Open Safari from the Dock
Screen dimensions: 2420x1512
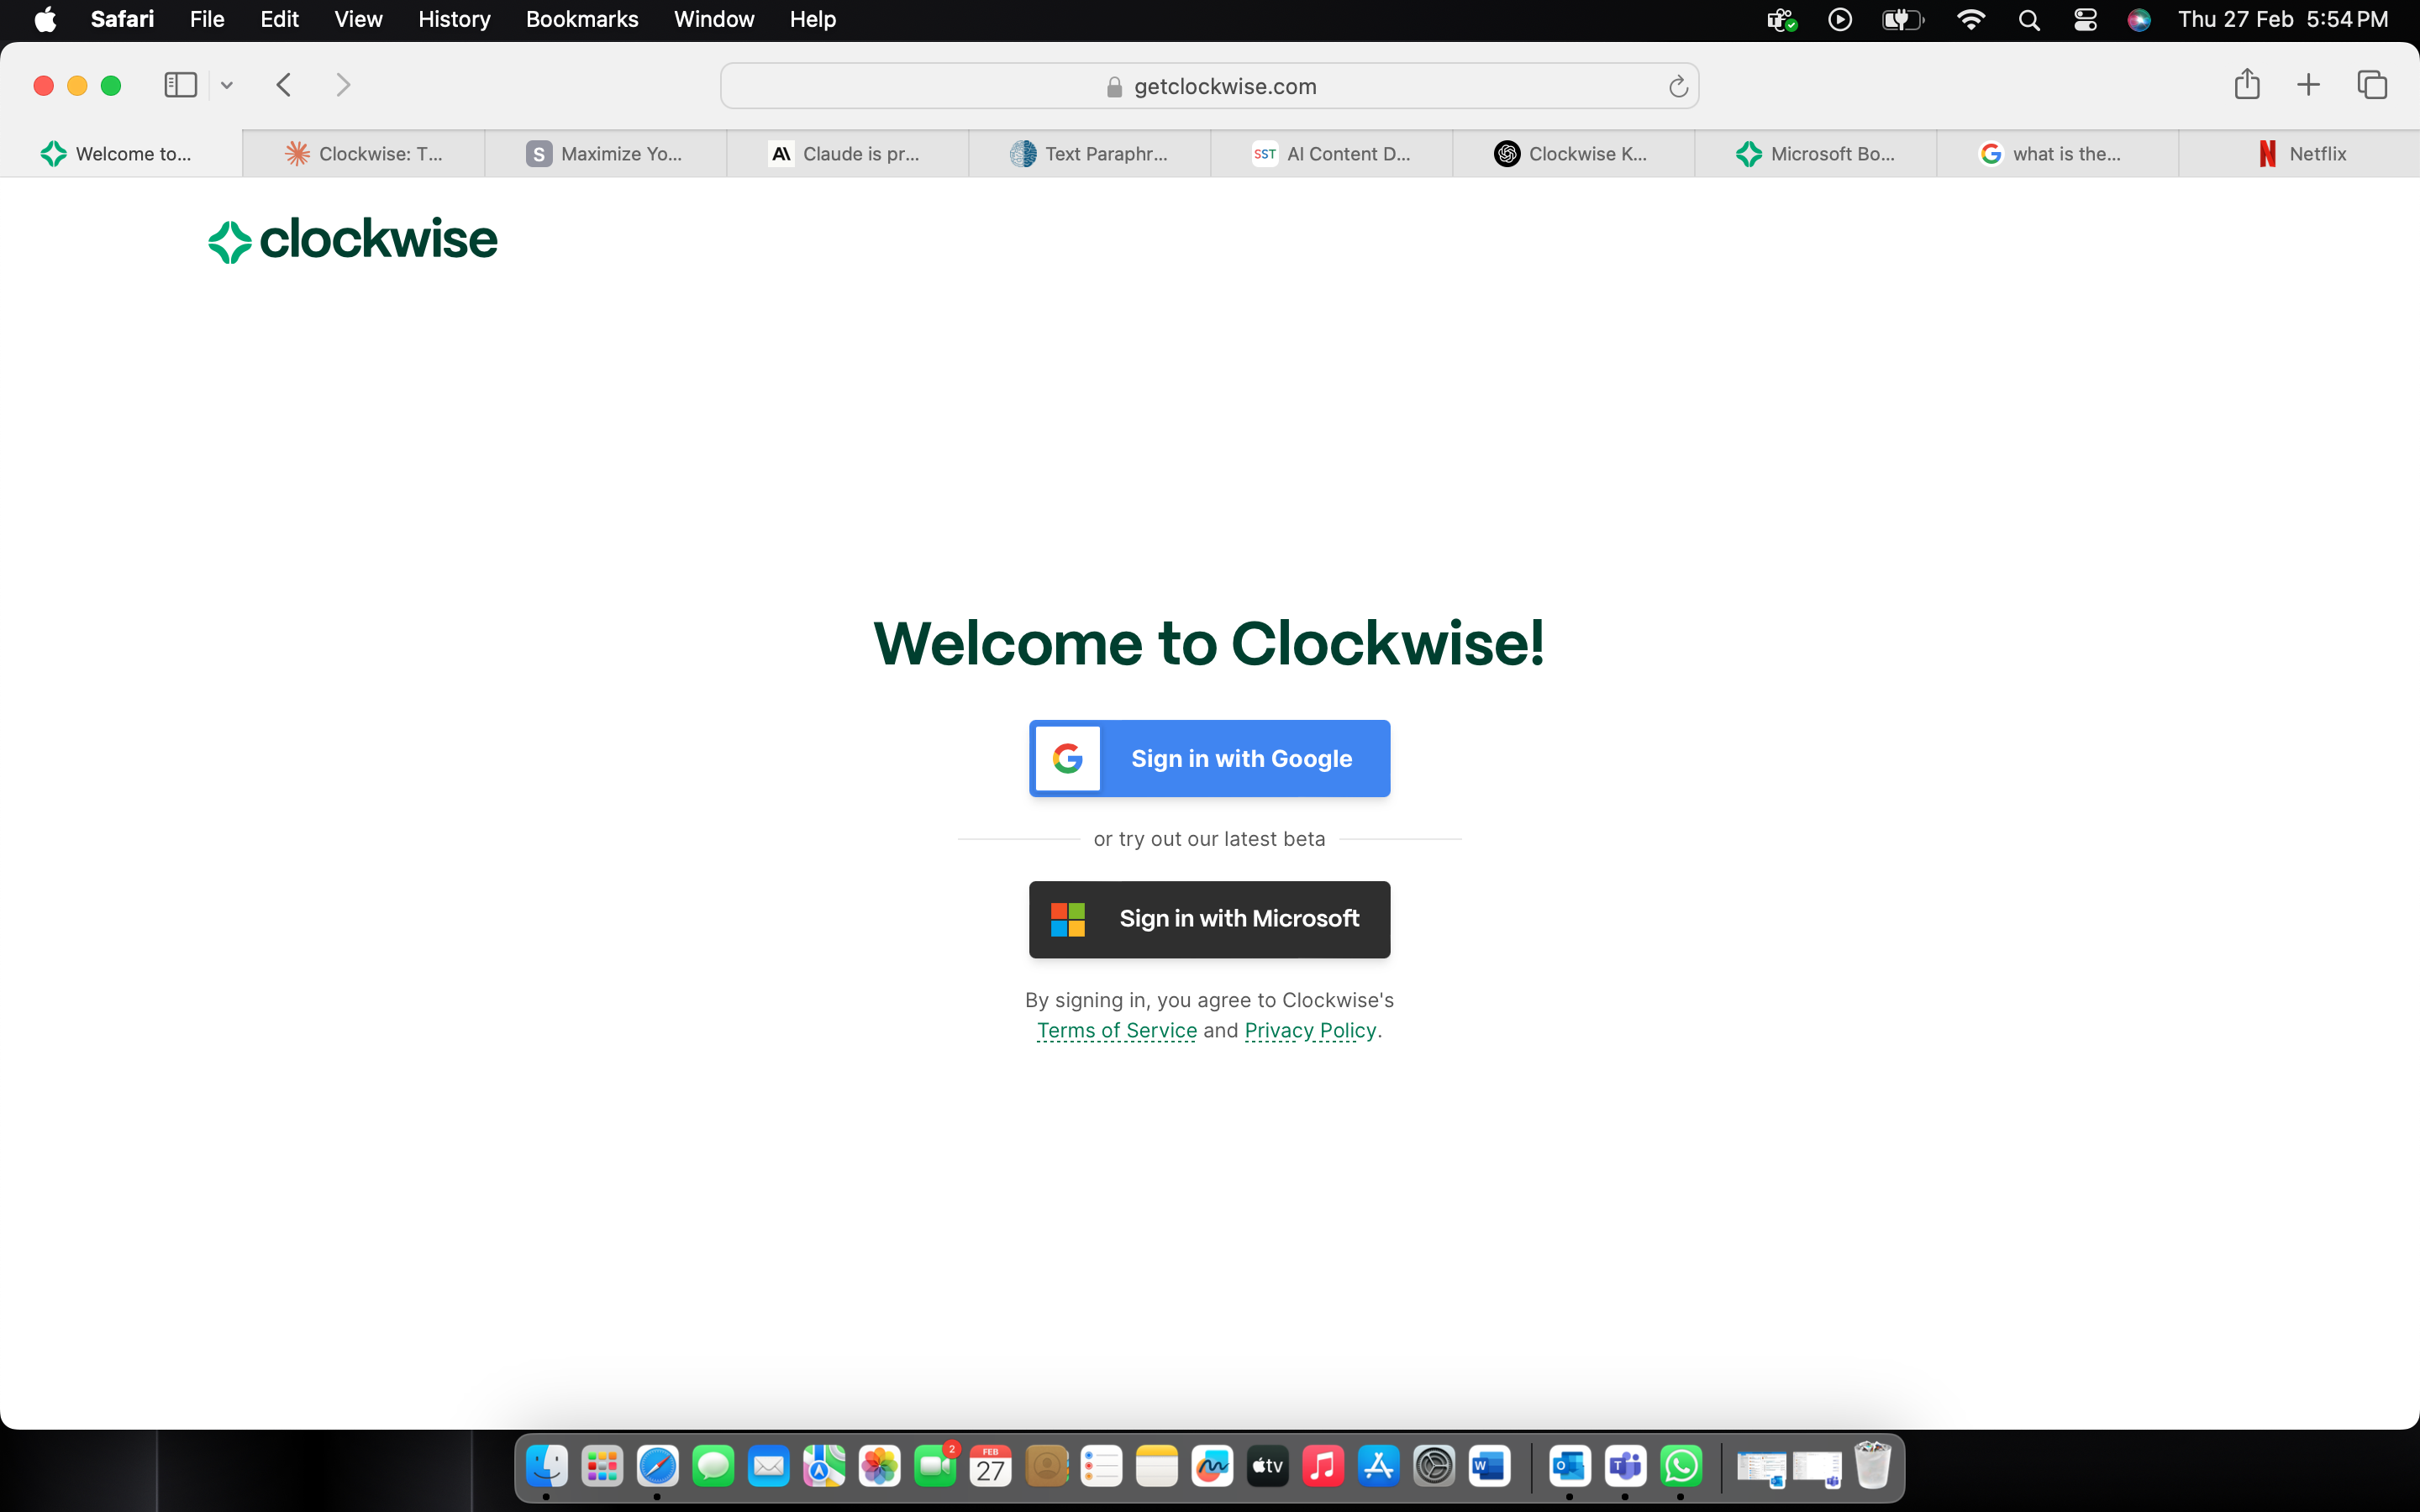click(658, 1467)
